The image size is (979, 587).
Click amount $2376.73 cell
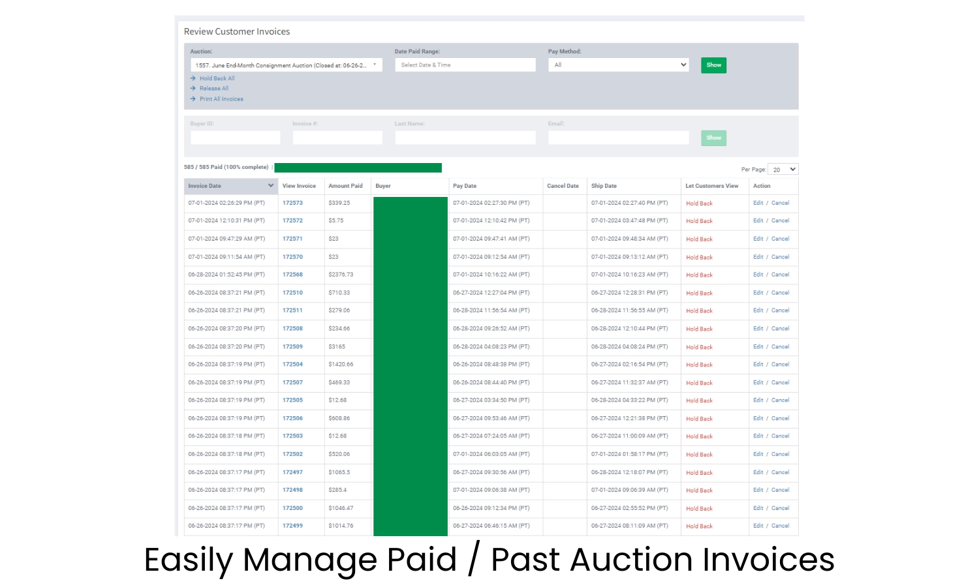(341, 275)
